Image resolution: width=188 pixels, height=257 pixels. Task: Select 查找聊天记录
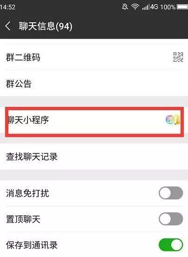pos(94,157)
